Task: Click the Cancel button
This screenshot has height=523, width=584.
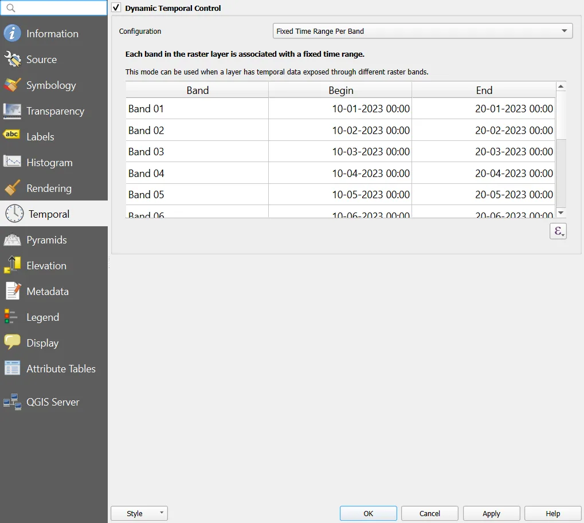Action: point(430,513)
